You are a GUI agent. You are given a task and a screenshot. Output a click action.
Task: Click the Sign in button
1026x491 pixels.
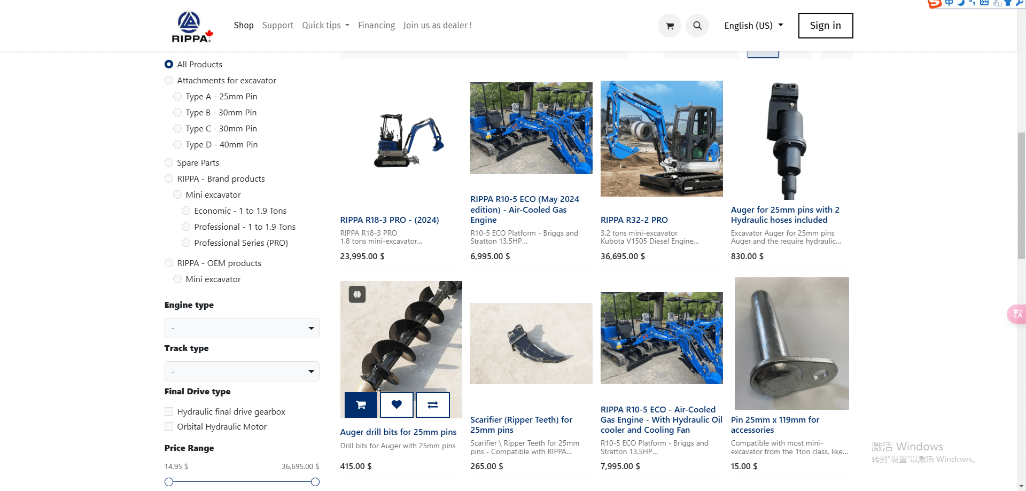825,26
